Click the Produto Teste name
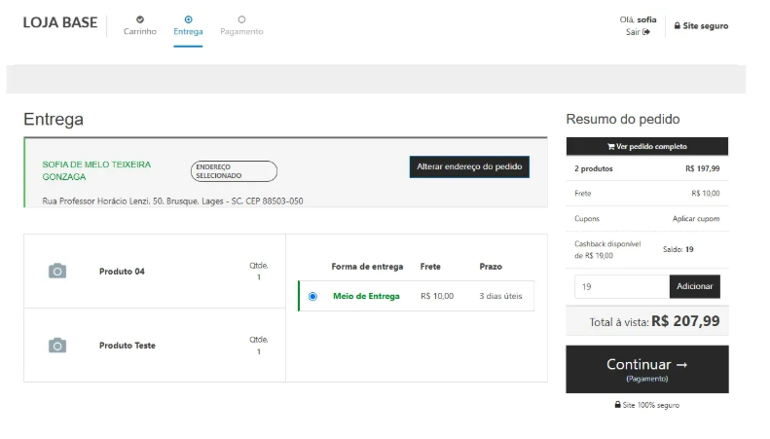This screenshot has width=770, height=439. click(x=128, y=346)
